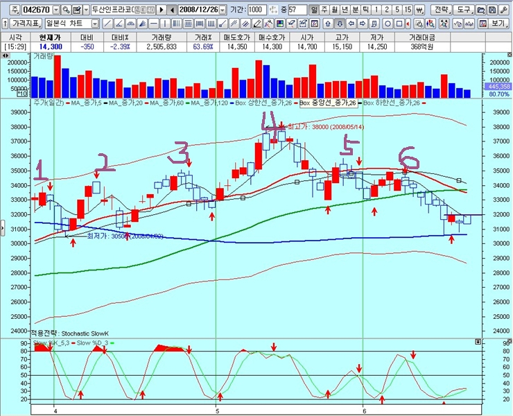Image resolution: width=513 pixels, height=416 pixels.
Task: Open settings with the wrench icon
Action: pyautogui.click(x=503, y=10)
